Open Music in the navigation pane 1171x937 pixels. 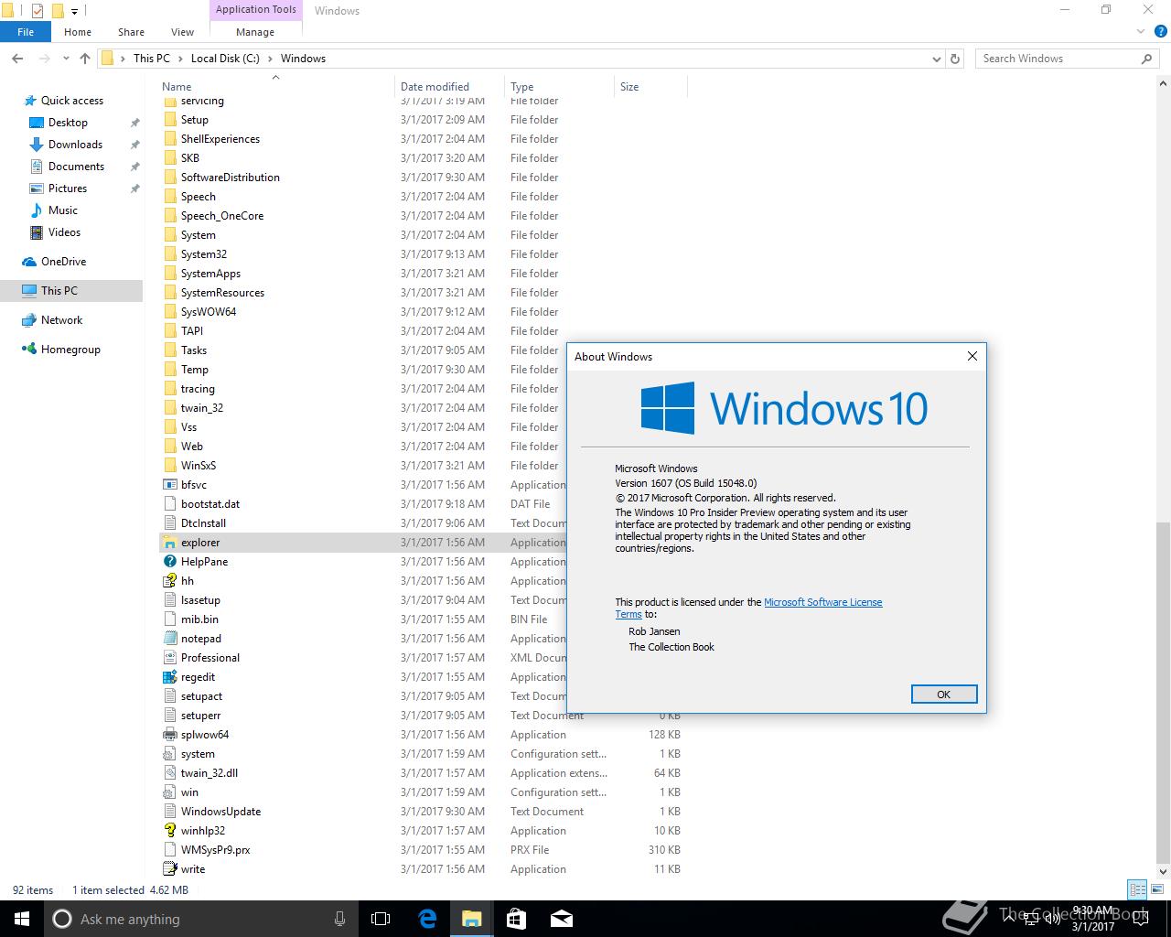(63, 210)
